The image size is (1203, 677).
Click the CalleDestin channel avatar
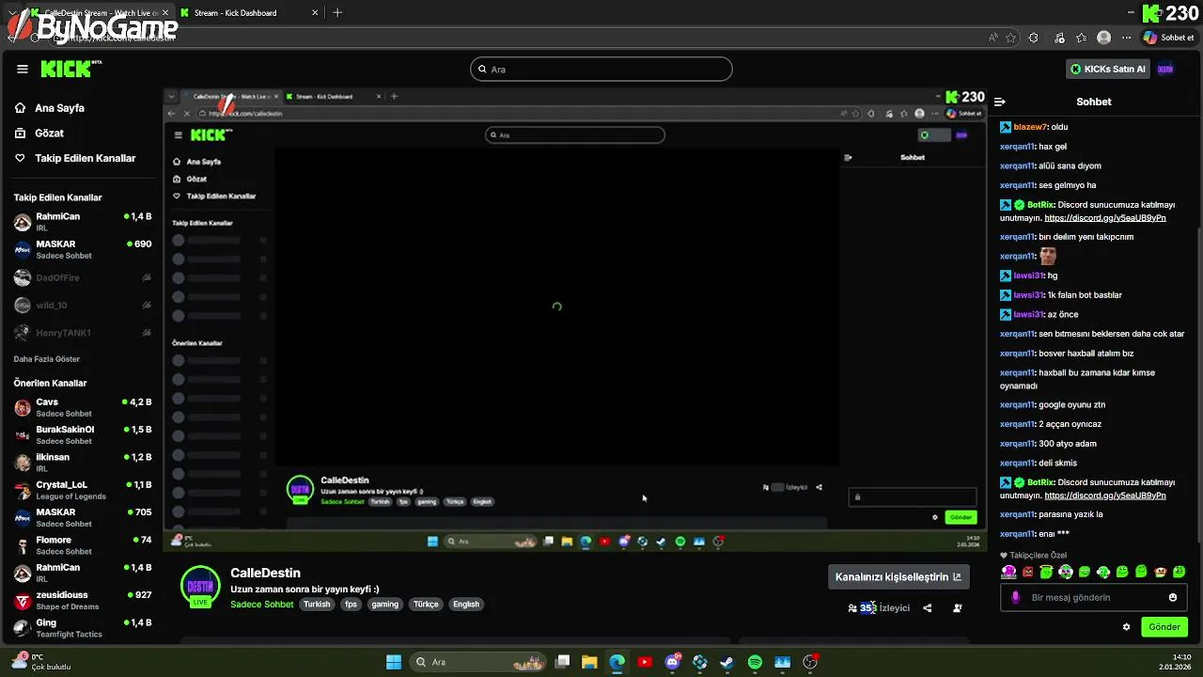[200, 587]
